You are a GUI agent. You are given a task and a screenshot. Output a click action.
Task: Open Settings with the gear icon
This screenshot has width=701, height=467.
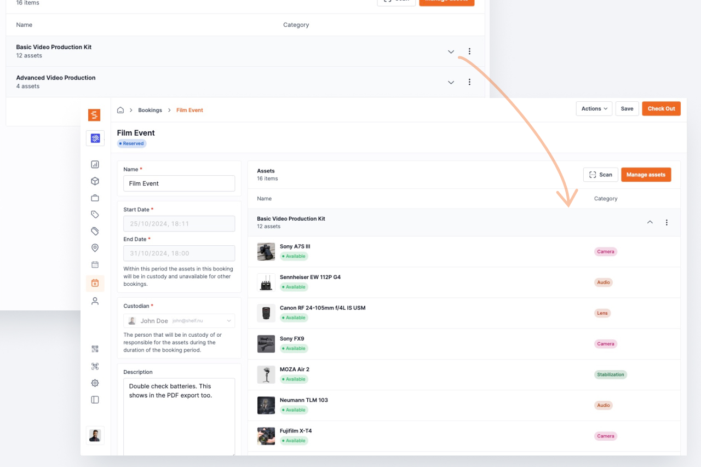(x=95, y=383)
